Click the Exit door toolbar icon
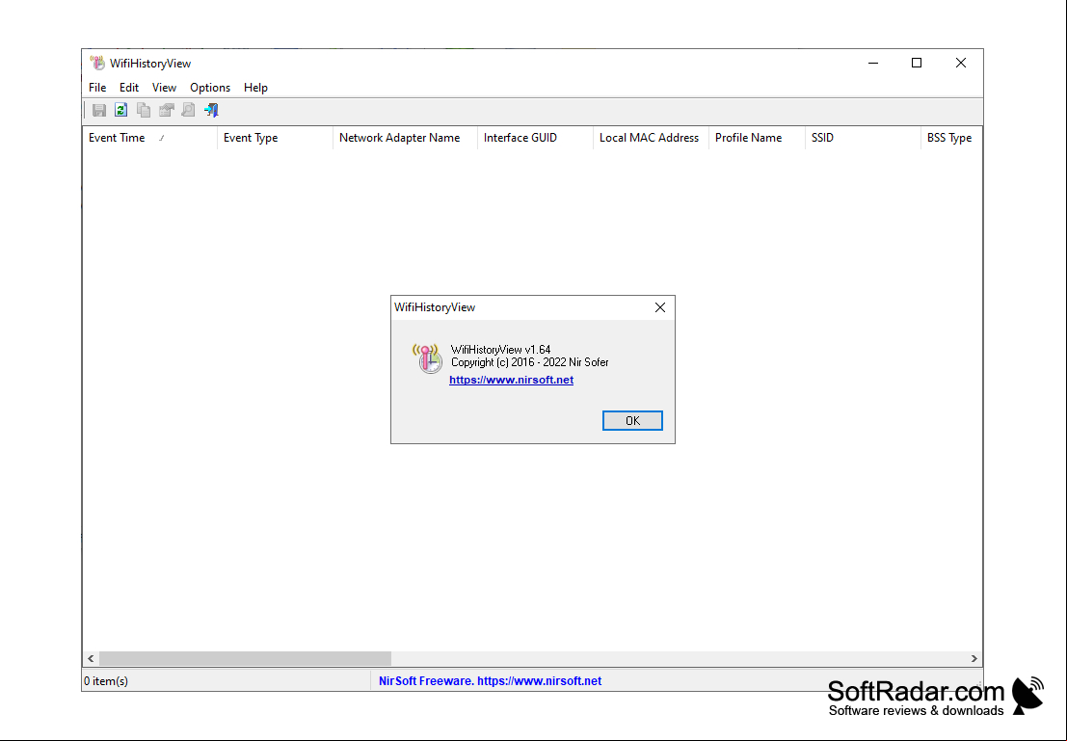The image size is (1067, 741). (211, 110)
